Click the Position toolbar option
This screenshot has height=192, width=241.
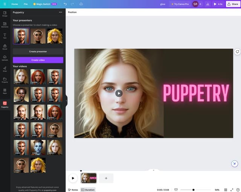(x=72, y=12)
